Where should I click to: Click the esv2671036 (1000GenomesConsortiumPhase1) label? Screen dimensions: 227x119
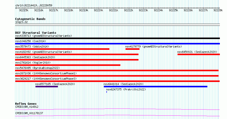[x=46, y=73]
